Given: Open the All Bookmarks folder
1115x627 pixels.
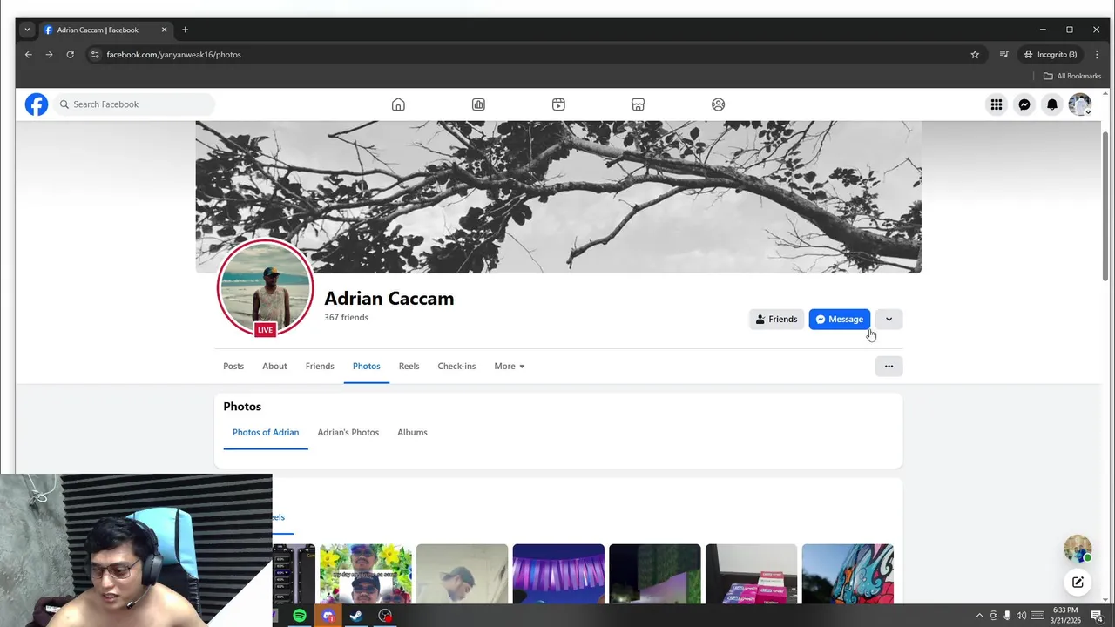Looking at the screenshot, I should (x=1072, y=76).
